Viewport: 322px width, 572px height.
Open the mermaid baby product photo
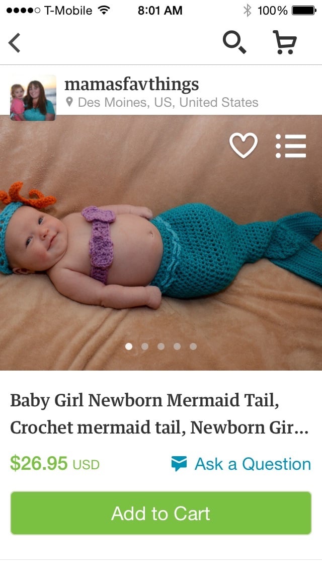161,243
